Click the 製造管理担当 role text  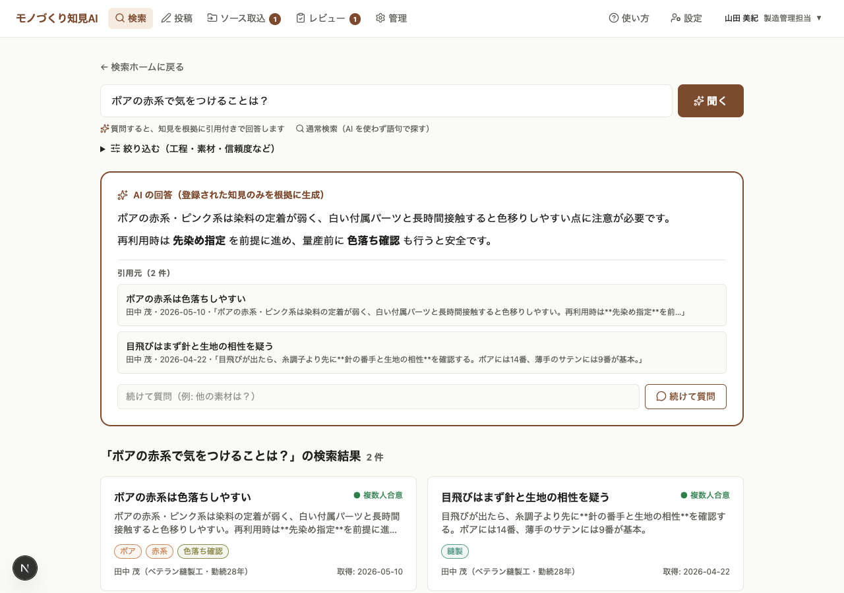pyautogui.click(x=787, y=18)
